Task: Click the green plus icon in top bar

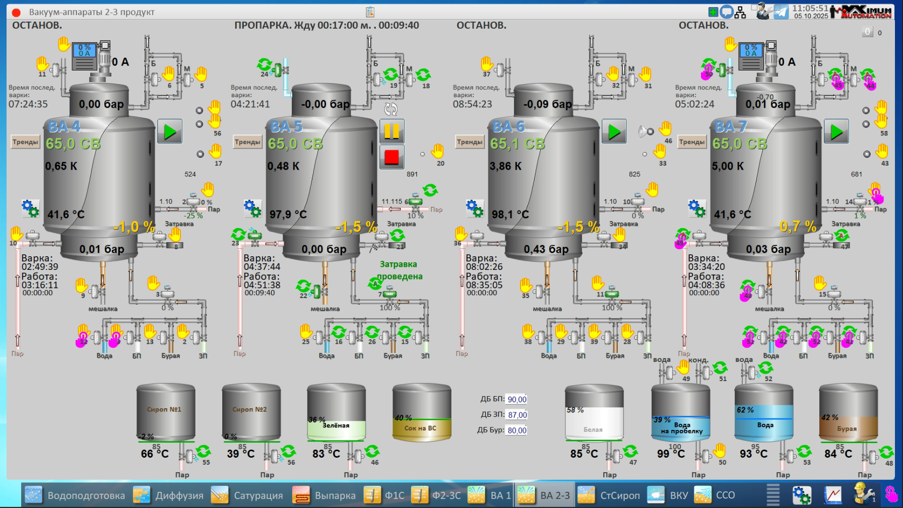Action: [713, 12]
